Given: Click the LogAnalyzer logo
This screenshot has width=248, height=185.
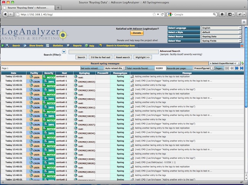Looking at the screenshot, I should pos(34,34).
